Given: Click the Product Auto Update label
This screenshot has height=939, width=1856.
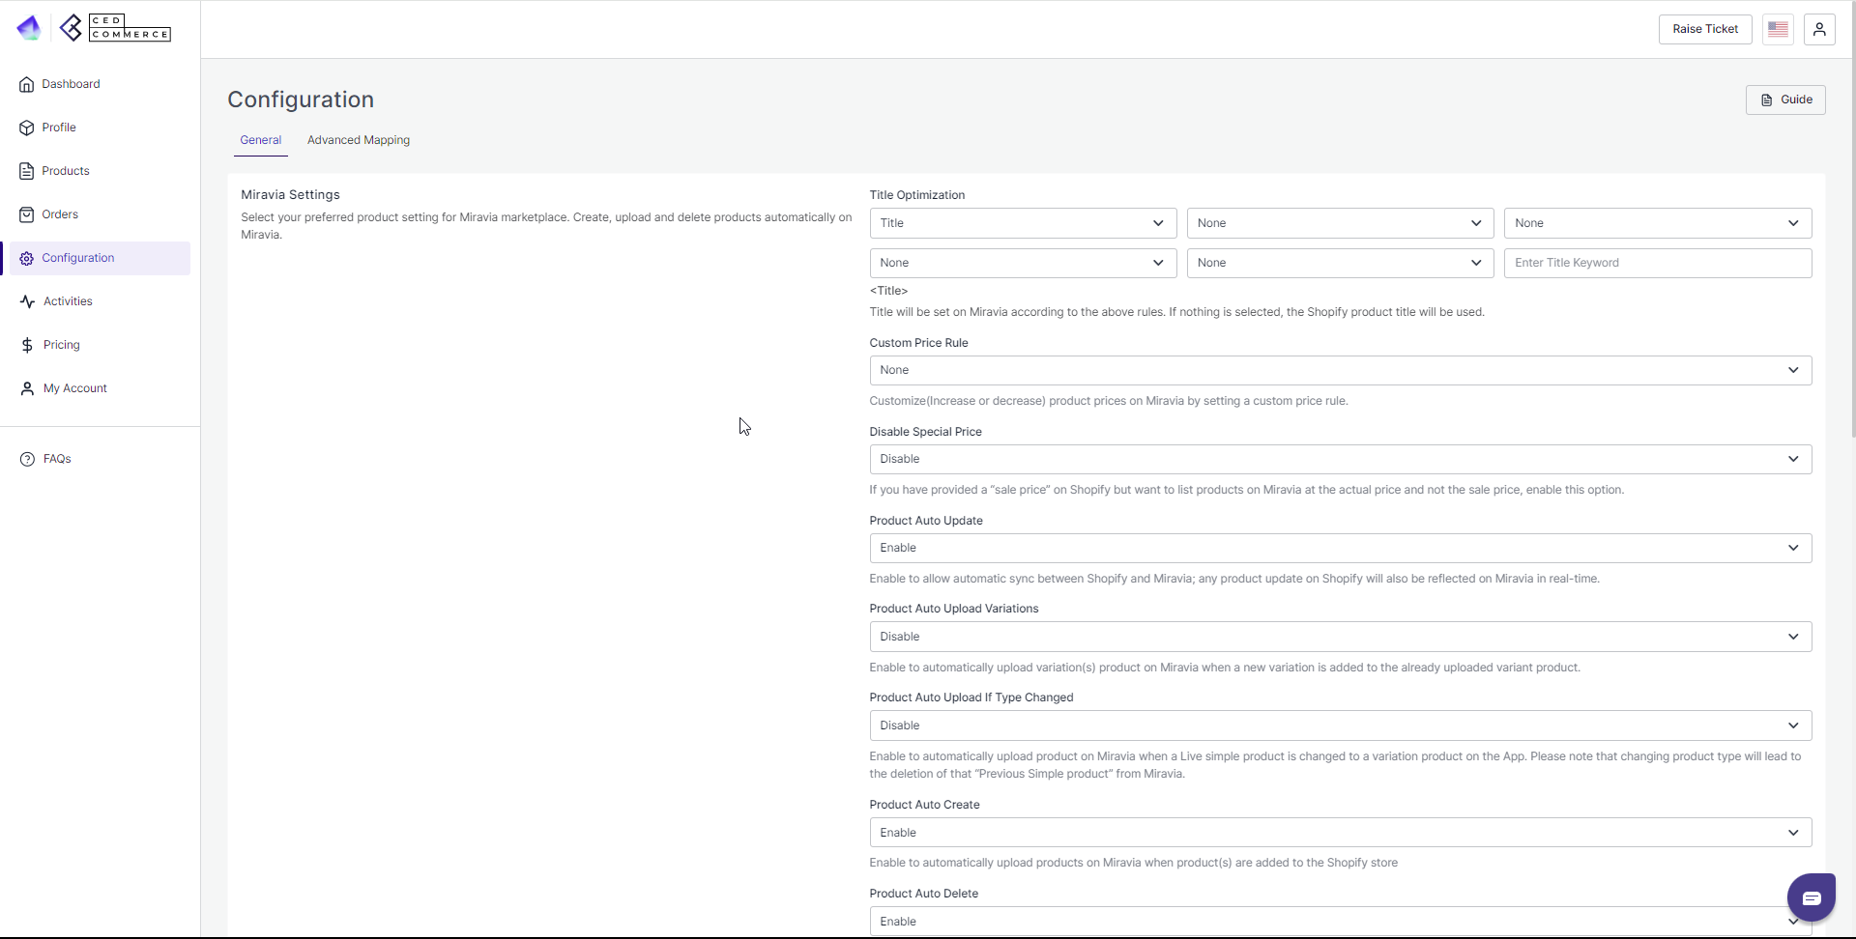Looking at the screenshot, I should click(x=926, y=521).
